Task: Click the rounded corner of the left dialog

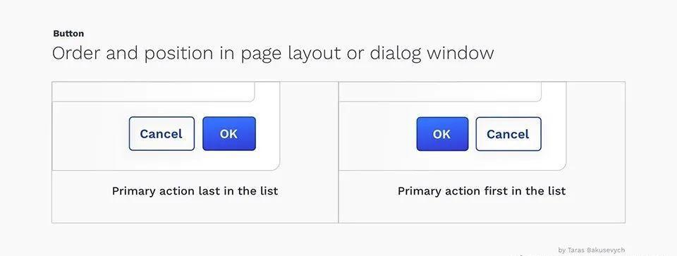Action: click(x=274, y=165)
